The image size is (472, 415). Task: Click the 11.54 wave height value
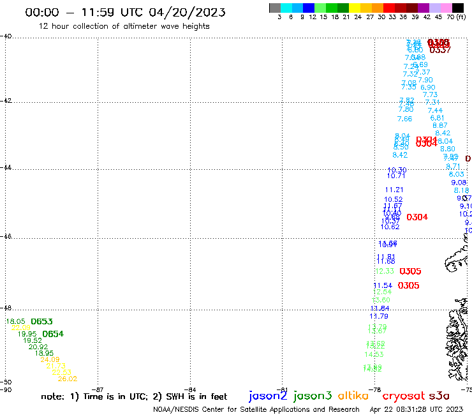click(x=383, y=285)
